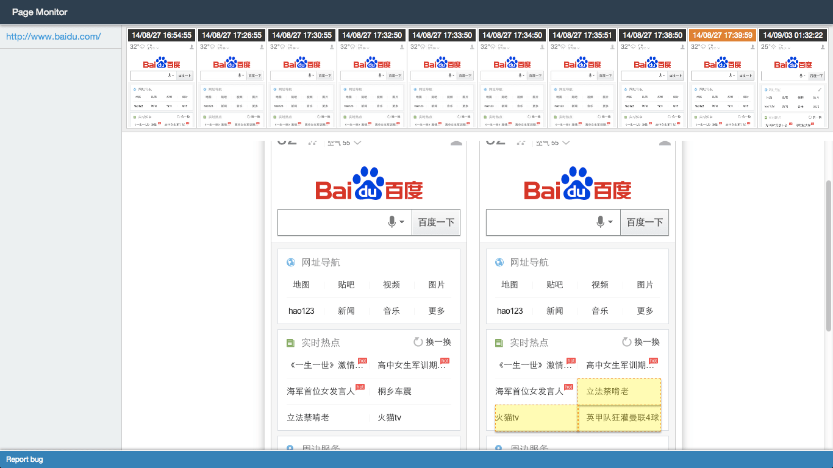Click hao123 link in left snapshot
The height and width of the screenshot is (468, 833).
point(301,311)
